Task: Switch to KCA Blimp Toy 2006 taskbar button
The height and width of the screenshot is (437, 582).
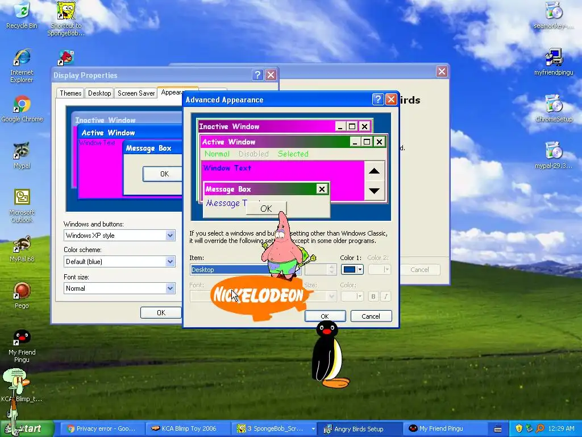Action: pyautogui.click(x=188, y=429)
